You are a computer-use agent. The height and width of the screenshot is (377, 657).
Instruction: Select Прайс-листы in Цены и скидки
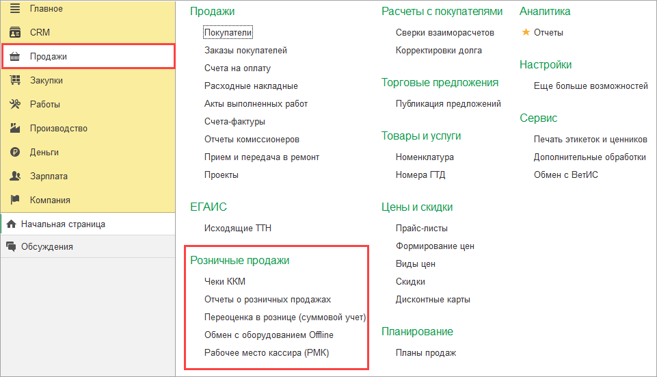[421, 228]
